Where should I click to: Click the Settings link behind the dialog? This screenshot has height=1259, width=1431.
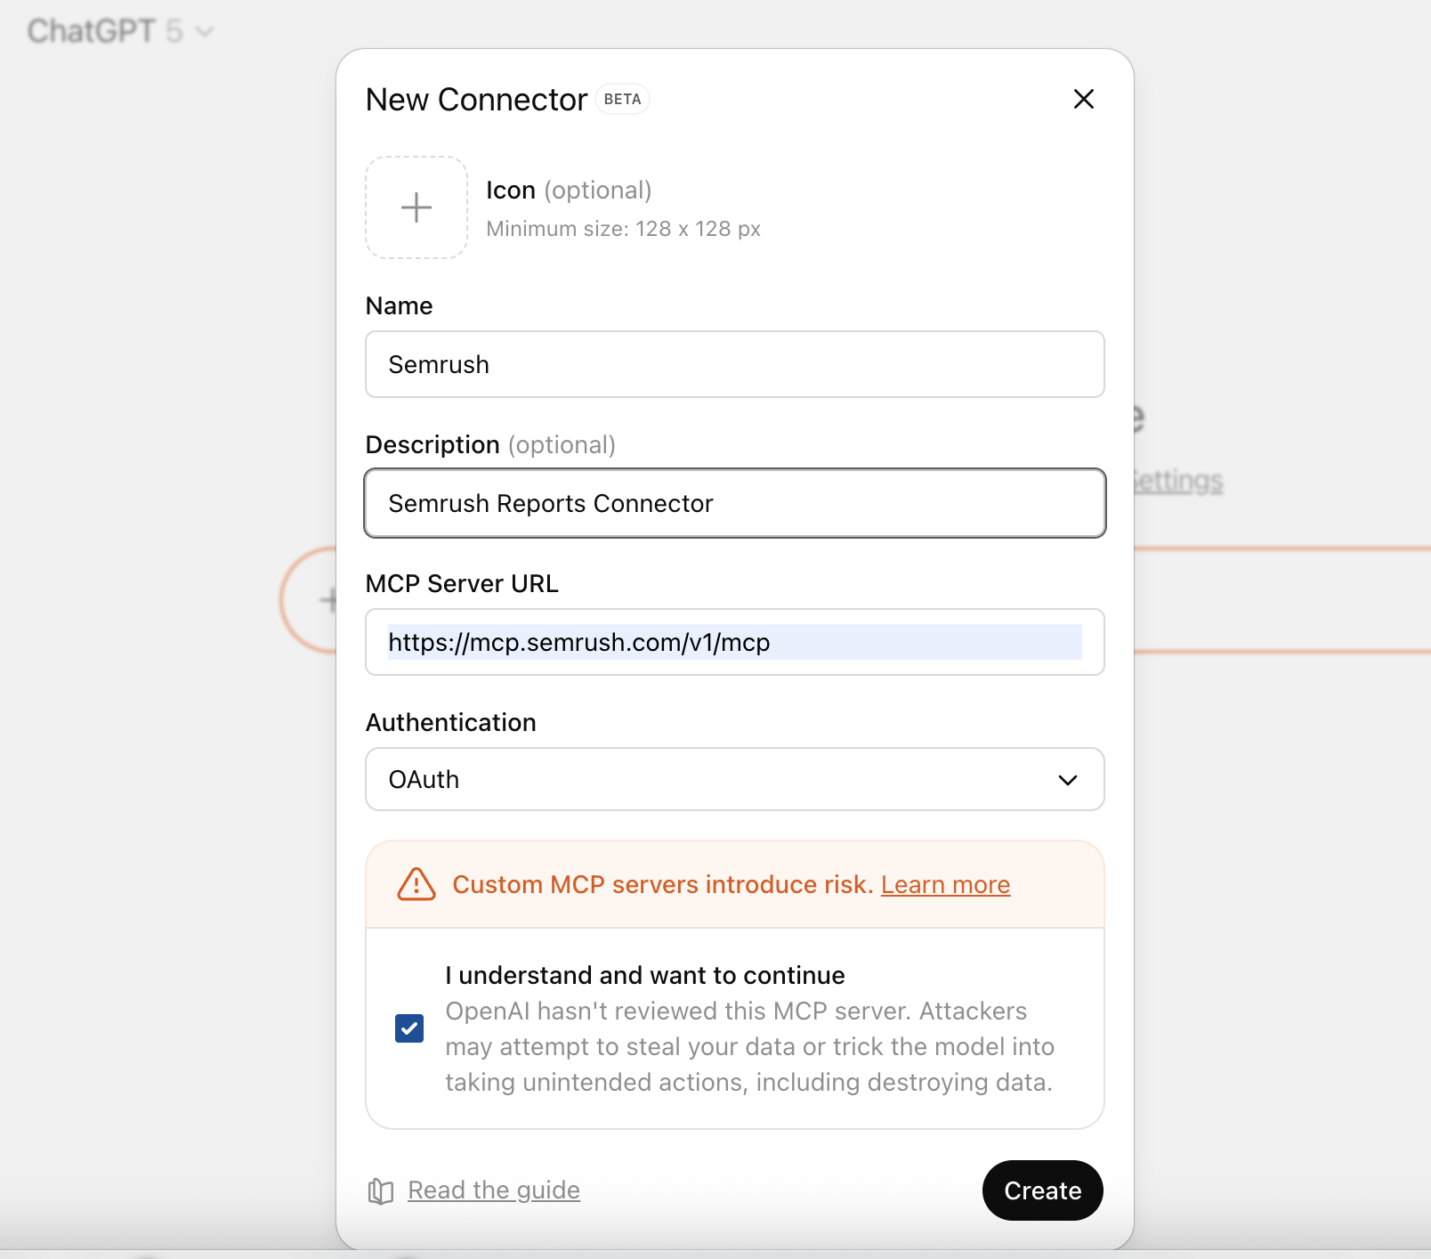(1174, 480)
